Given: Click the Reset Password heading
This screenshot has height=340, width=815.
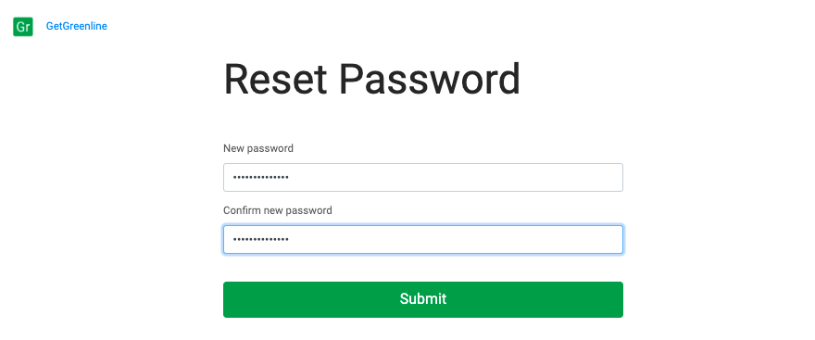Looking at the screenshot, I should (371, 79).
